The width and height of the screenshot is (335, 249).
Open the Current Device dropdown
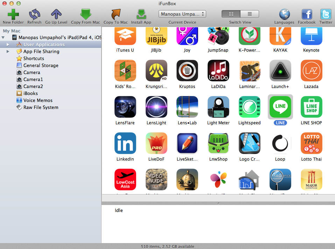click(x=182, y=14)
